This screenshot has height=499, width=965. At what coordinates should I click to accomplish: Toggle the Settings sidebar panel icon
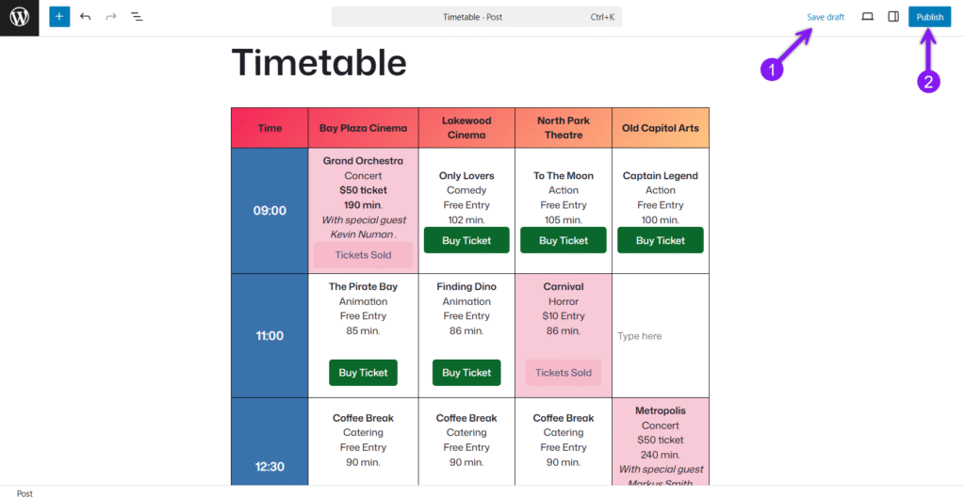[893, 17]
